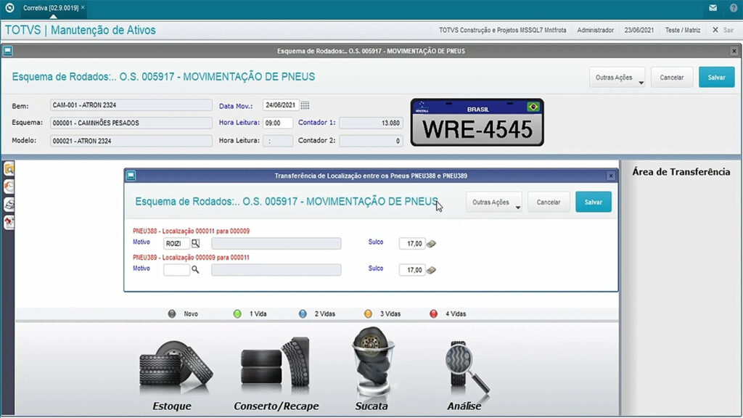
Task: Click the "PNEU388 - Localização 000011 para 000009" line
Action: (191, 231)
